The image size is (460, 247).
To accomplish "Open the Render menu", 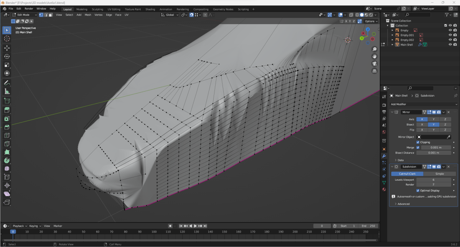I will (x=29, y=8).
